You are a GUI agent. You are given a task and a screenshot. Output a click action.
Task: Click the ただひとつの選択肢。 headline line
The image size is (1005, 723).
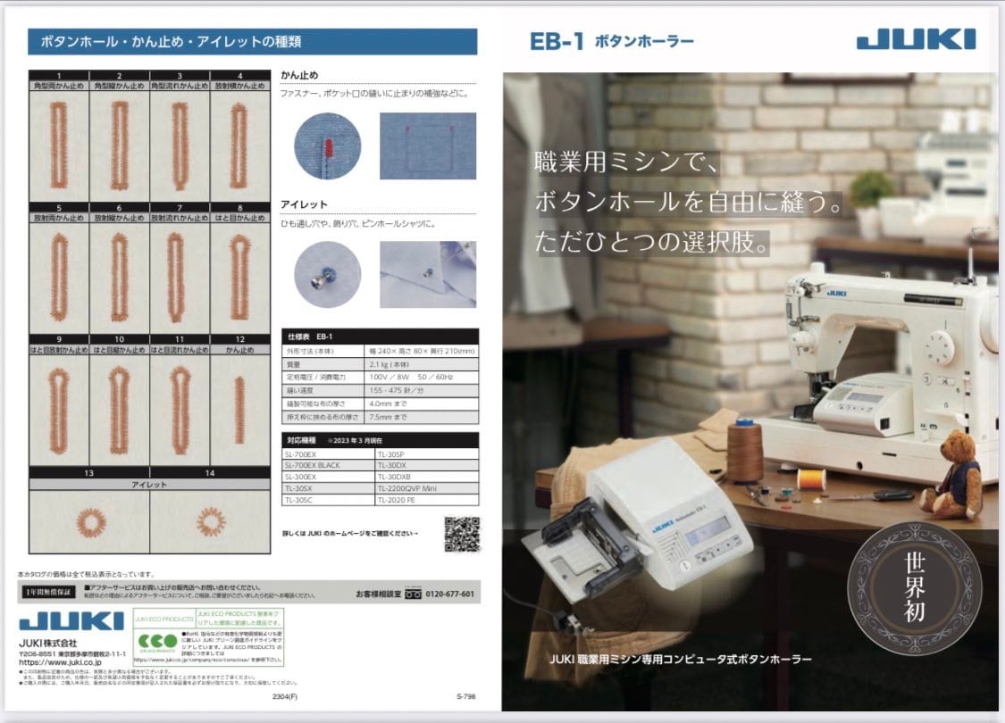(651, 242)
